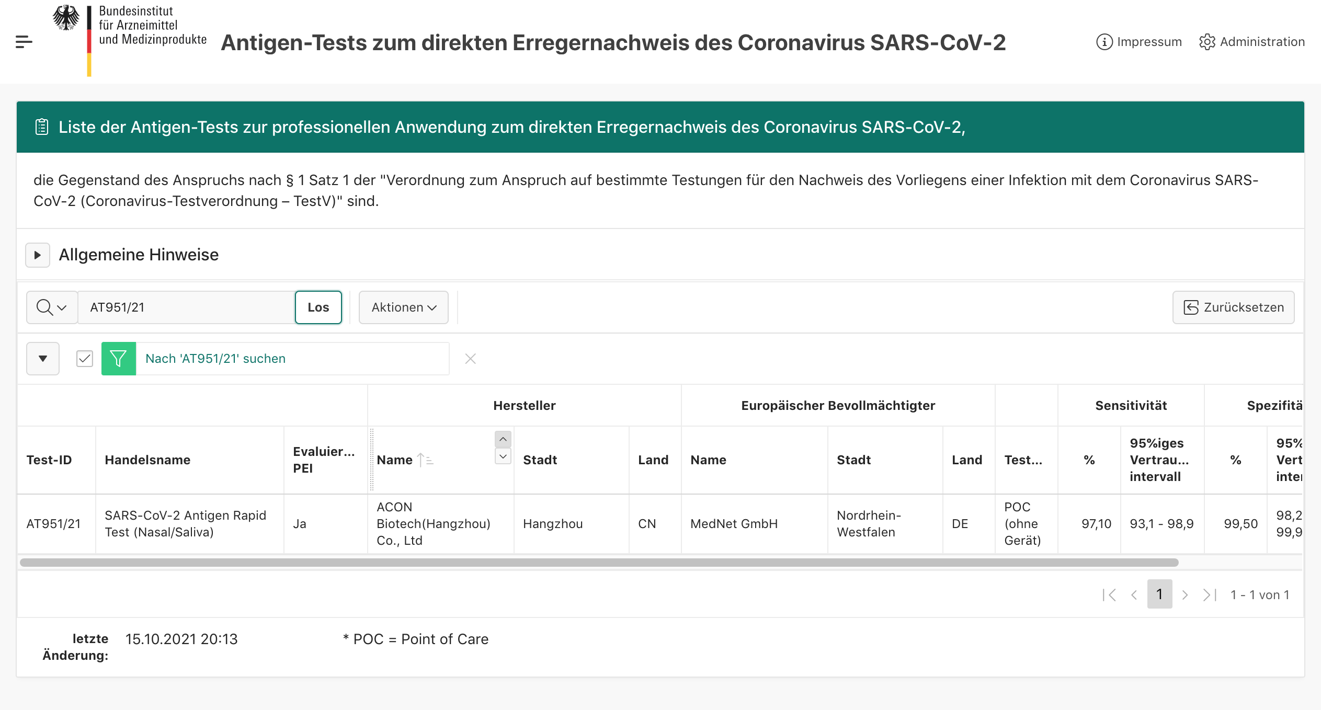This screenshot has width=1321, height=710.
Task: Collapse the filter settings triangle
Action: point(43,359)
